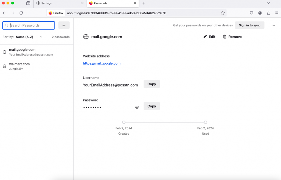
Task: Remove the mail.google.com login
Action: 232,37
